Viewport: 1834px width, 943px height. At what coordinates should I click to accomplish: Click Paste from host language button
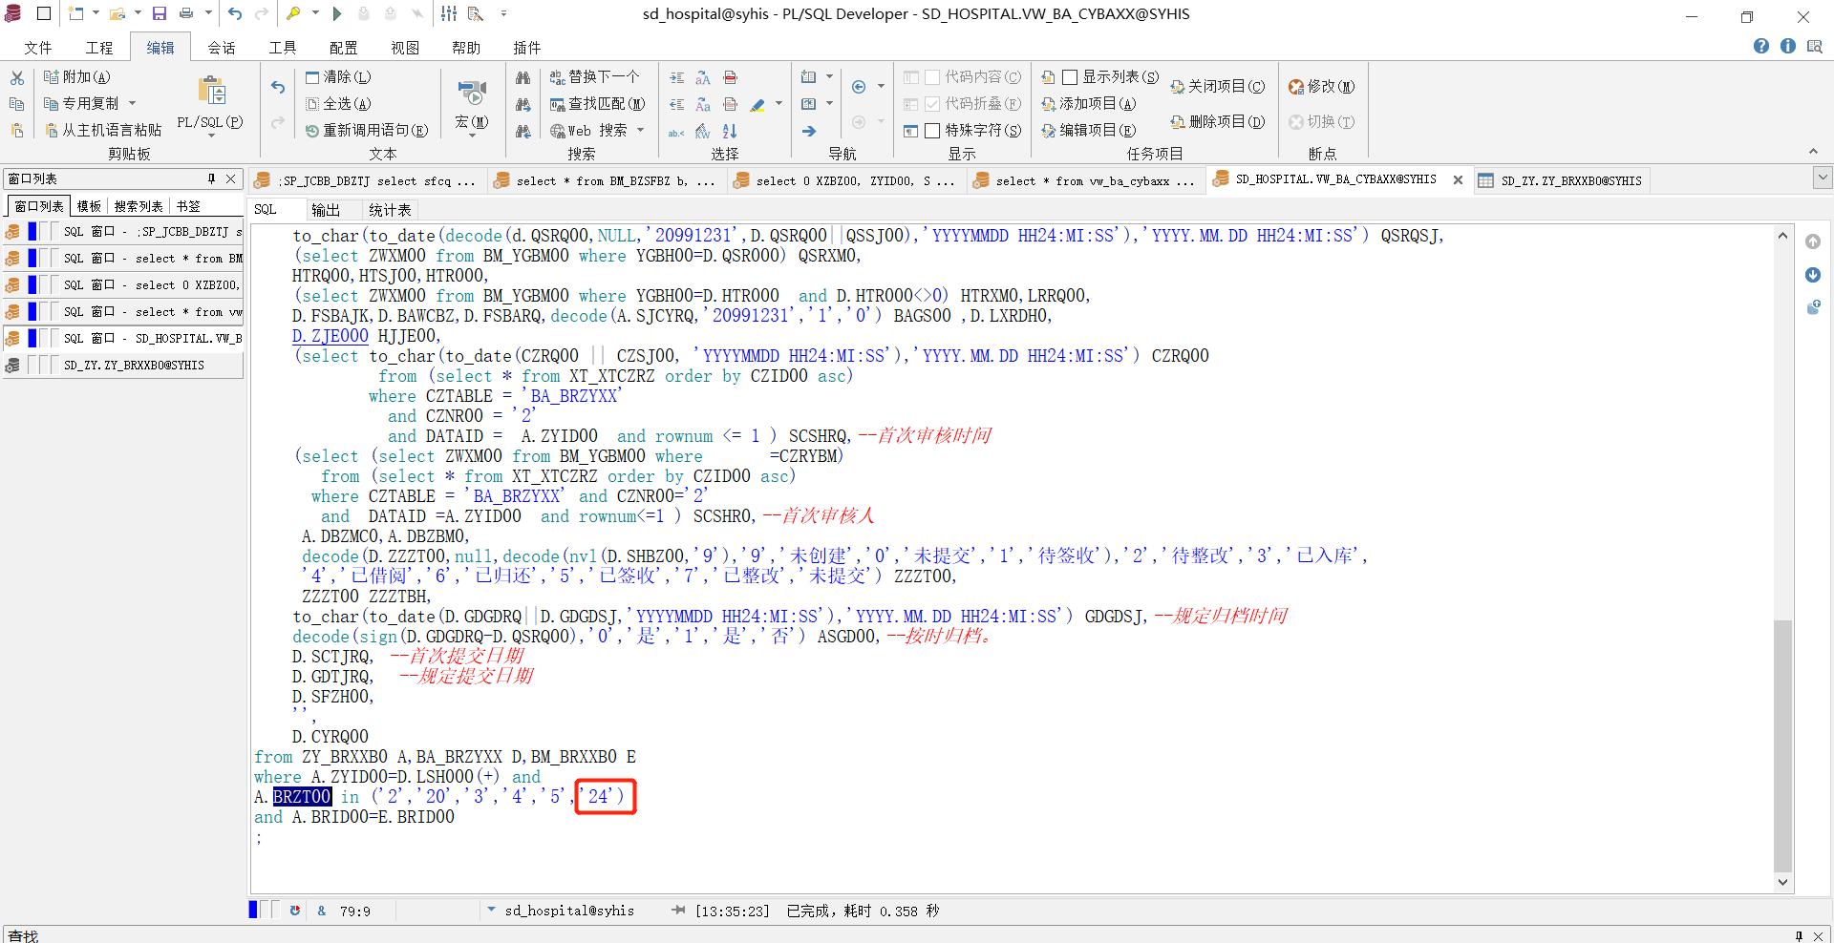point(103,131)
